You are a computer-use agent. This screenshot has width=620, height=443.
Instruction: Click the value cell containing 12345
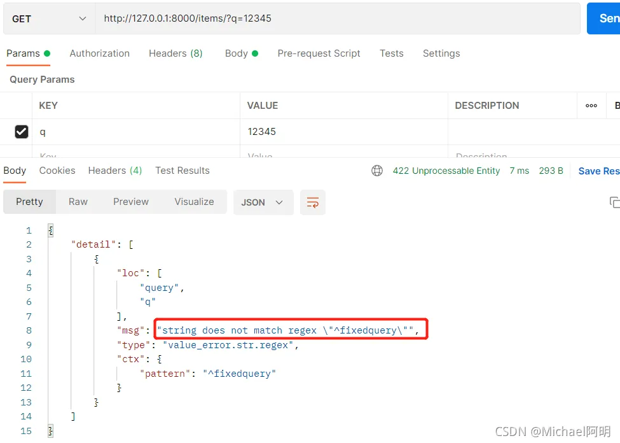point(343,132)
